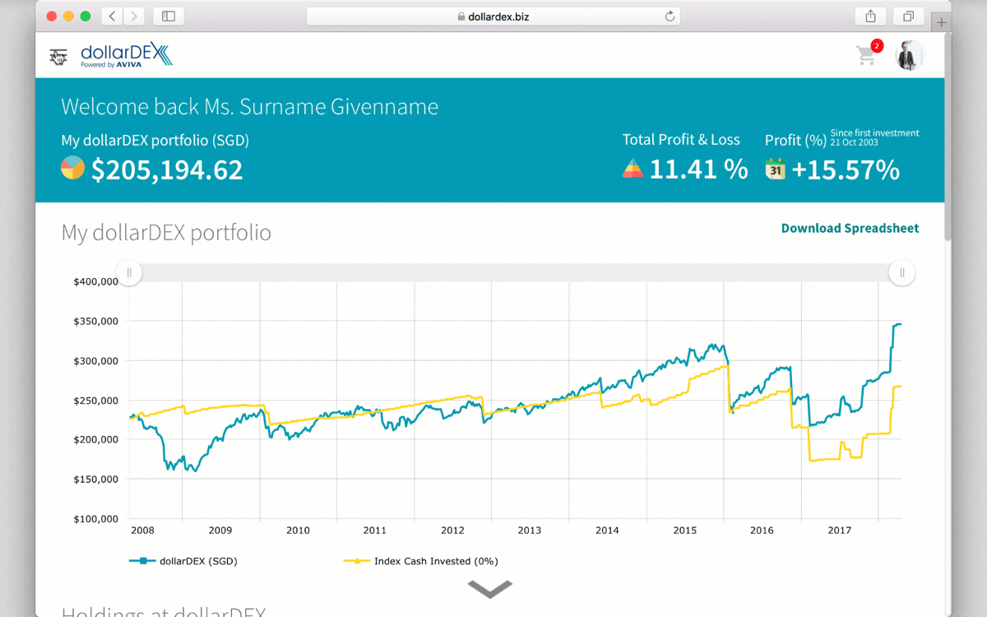Click the $300,000 axis label

tap(96, 360)
